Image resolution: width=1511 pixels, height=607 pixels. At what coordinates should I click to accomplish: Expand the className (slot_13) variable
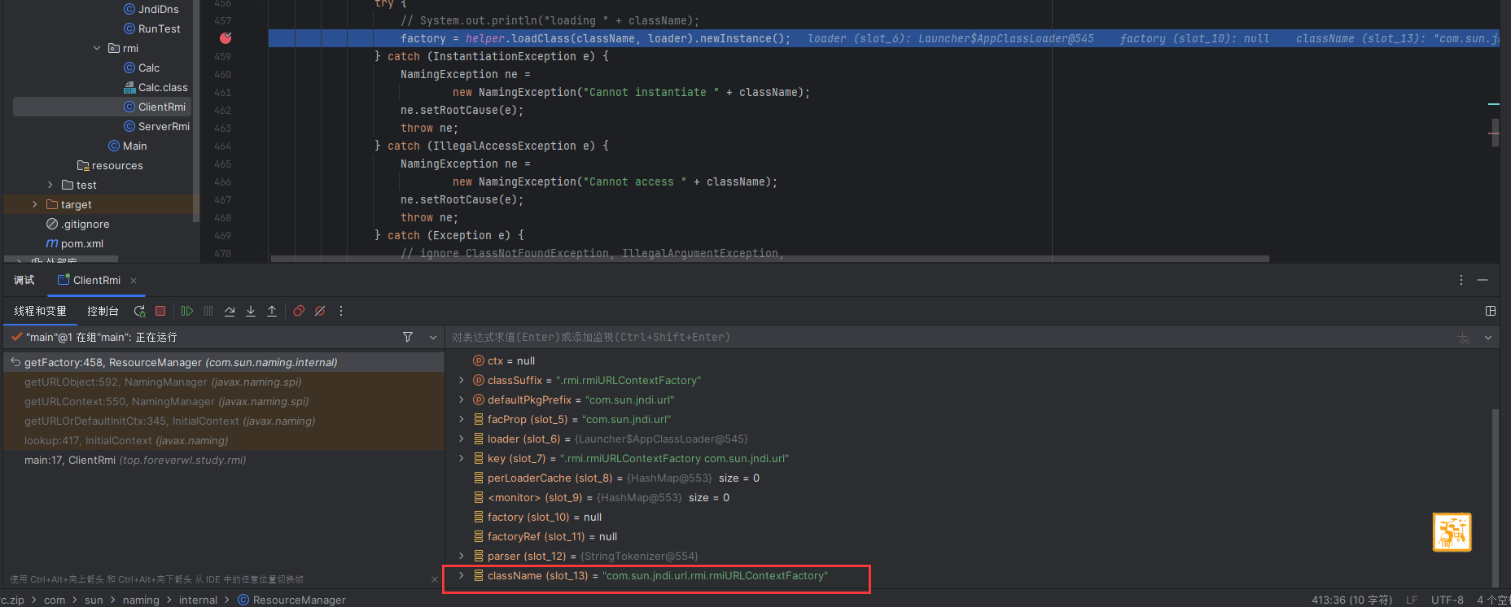click(462, 575)
